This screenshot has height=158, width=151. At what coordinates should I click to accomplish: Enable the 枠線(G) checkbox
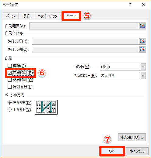[9, 66]
